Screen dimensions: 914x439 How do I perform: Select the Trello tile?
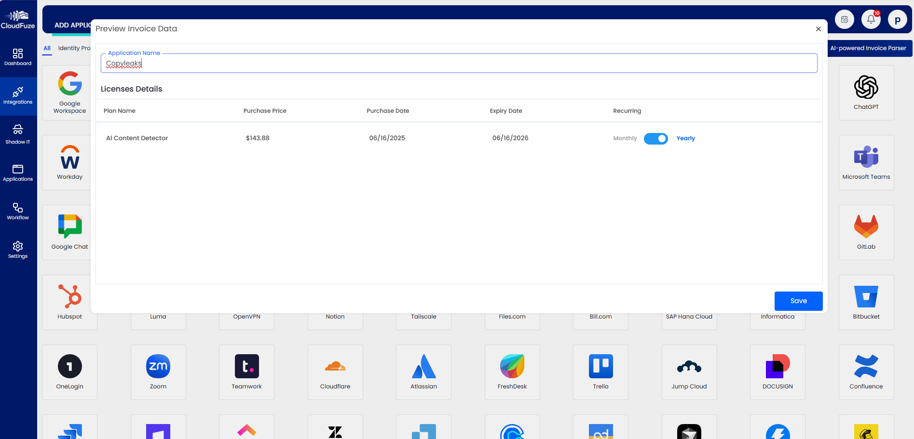tap(600, 372)
